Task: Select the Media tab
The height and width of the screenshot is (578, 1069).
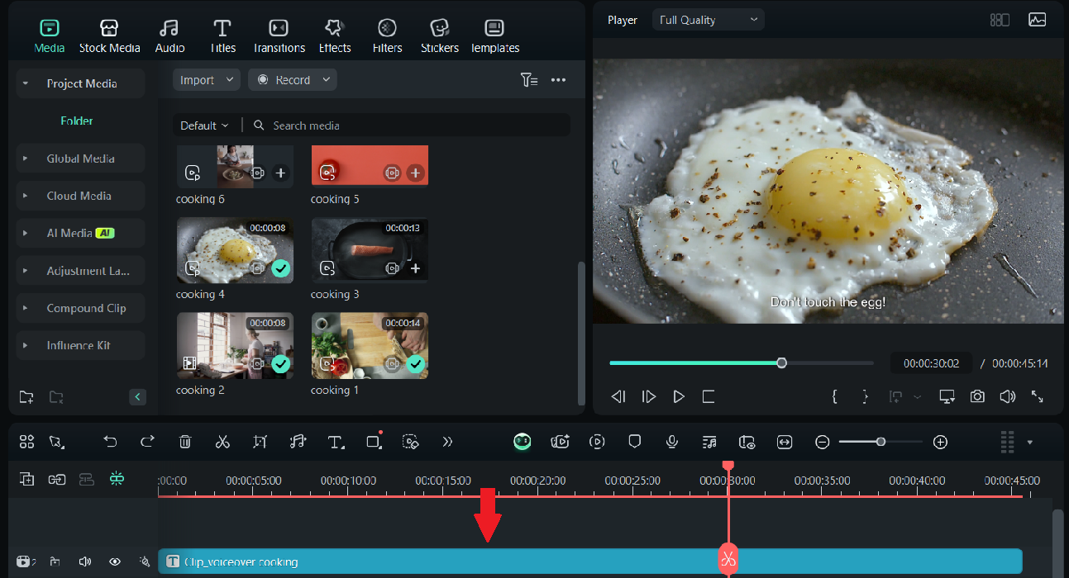Action: (x=50, y=36)
